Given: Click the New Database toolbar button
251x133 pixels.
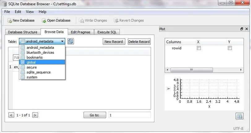Looking at the screenshot, I should pyautogui.click(x=21, y=20).
